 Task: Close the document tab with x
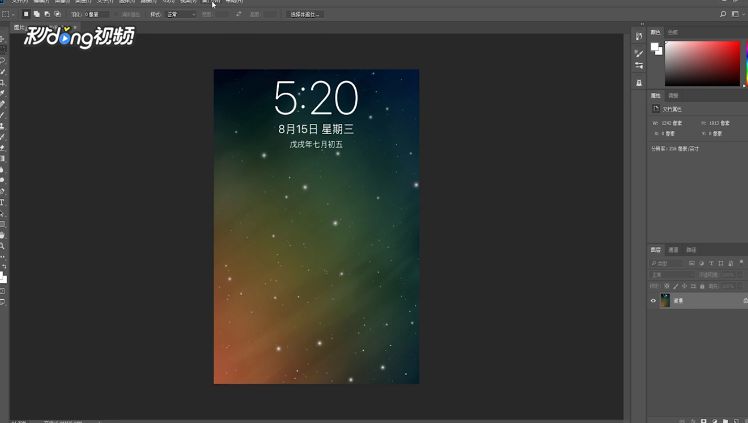point(75,27)
